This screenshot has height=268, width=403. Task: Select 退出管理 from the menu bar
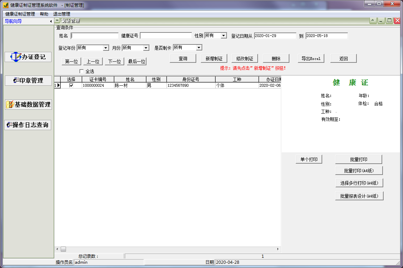tap(62, 13)
